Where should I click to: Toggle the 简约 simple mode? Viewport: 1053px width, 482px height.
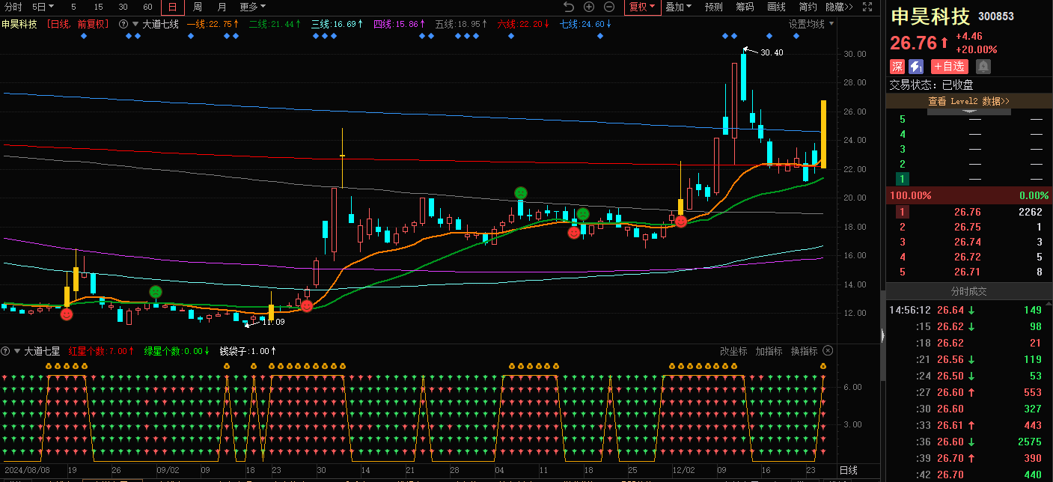(x=808, y=7)
